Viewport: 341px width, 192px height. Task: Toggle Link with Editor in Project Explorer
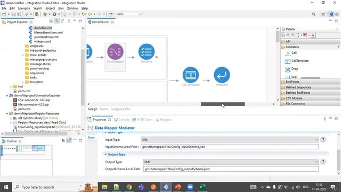coord(56,21)
